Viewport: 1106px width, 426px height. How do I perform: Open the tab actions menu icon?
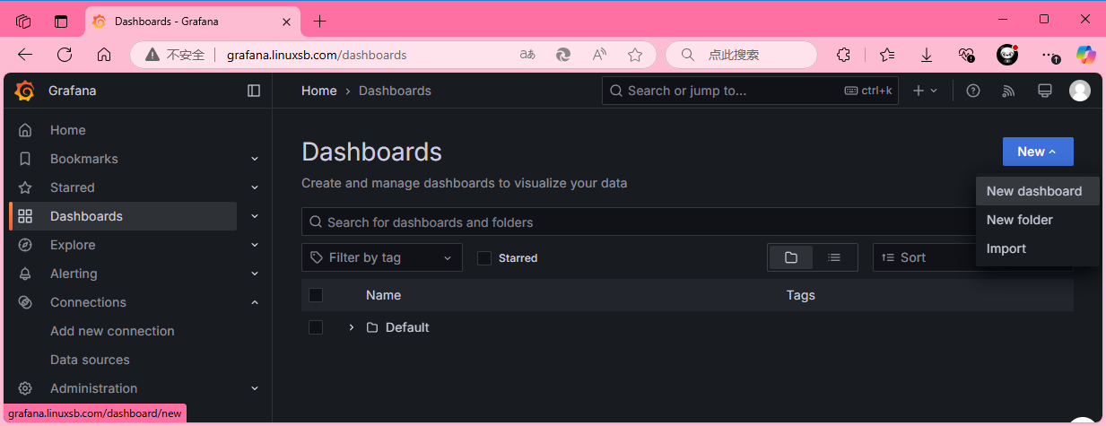(61, 21)
